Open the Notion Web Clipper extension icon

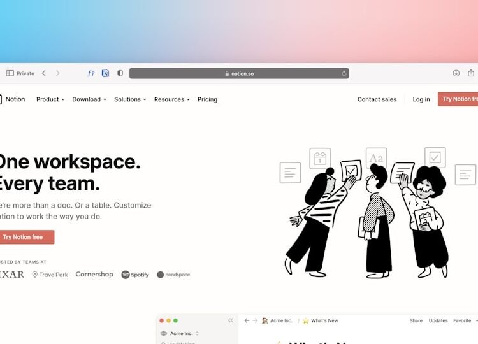point(105,73)
